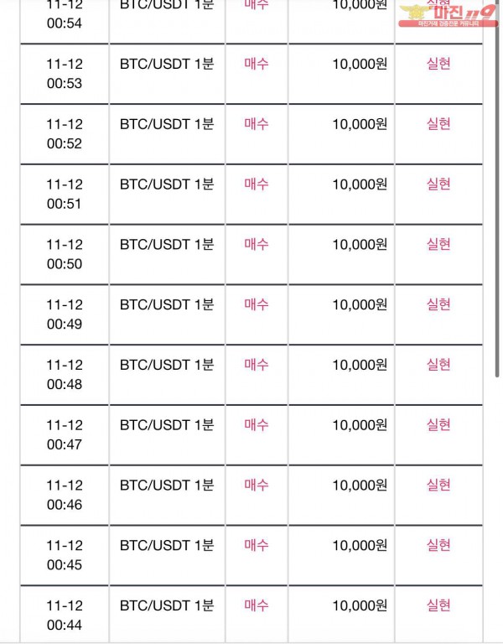Select BTC/USDT 1분 in the 00:48 row

click(167, 365)
